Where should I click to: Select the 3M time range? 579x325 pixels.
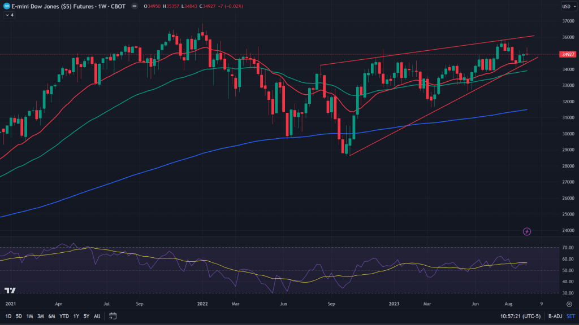pyautogui.click(x=40, y=315)
